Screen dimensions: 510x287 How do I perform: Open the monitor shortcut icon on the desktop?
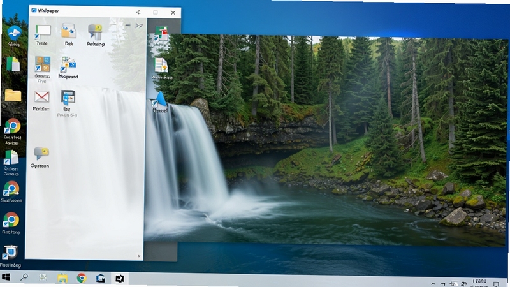(x=10, y=253)
